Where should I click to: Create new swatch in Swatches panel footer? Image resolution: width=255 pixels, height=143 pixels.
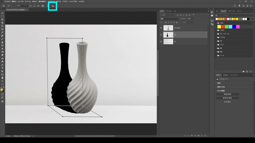pos(247,71)
